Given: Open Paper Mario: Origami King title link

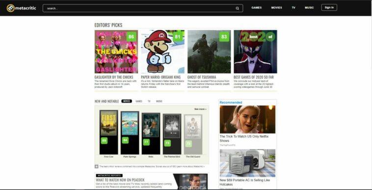Looking at the screenshot, I should [161, 77].
